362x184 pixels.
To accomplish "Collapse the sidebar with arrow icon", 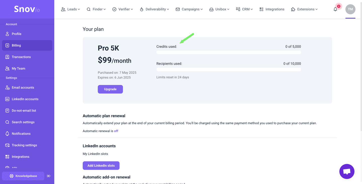I will tap(49, 176).
